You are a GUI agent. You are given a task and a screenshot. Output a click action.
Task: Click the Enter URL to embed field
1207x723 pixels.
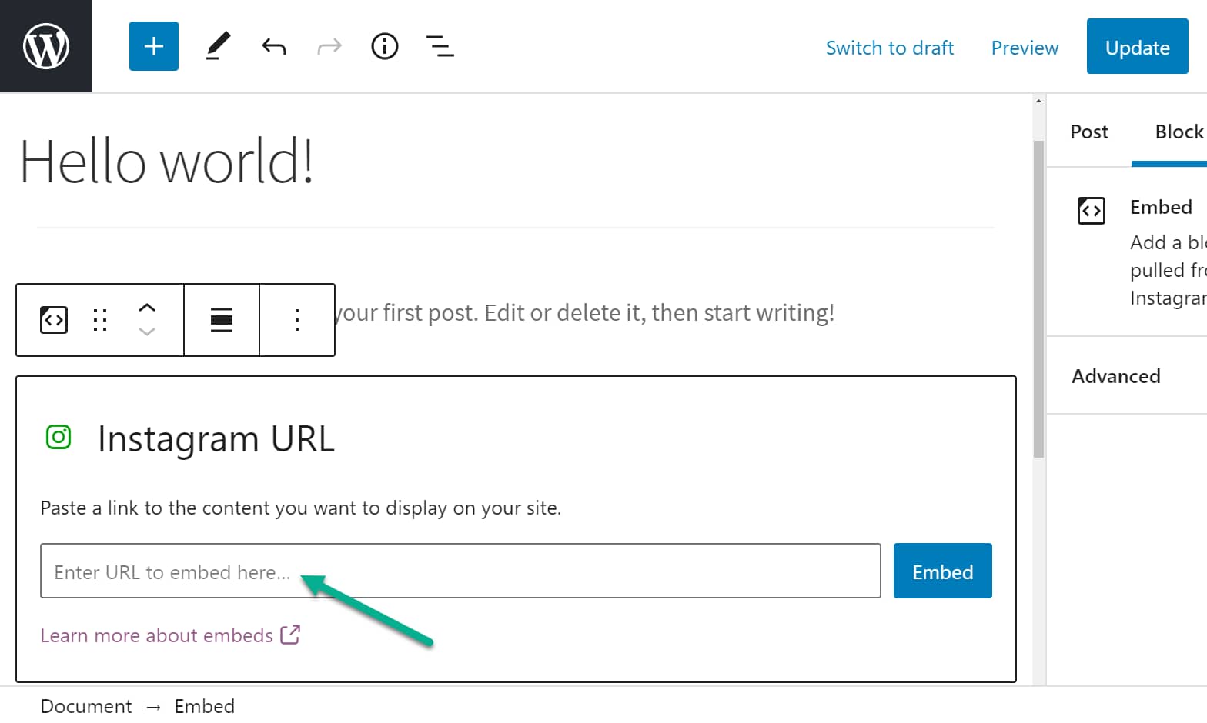point(460,571)
